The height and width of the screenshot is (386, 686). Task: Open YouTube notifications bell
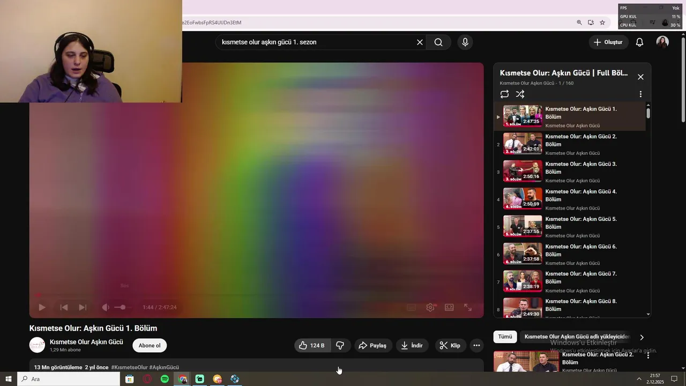click(x=639, y=42)
